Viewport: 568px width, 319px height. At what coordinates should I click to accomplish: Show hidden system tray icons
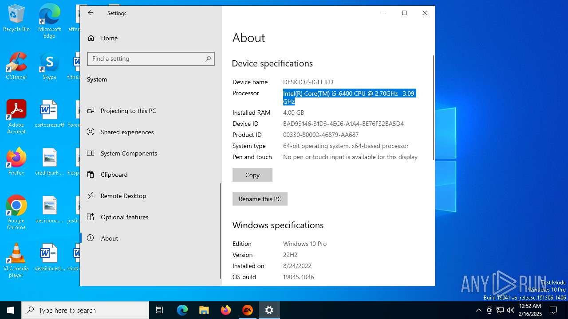click(478, 310)
